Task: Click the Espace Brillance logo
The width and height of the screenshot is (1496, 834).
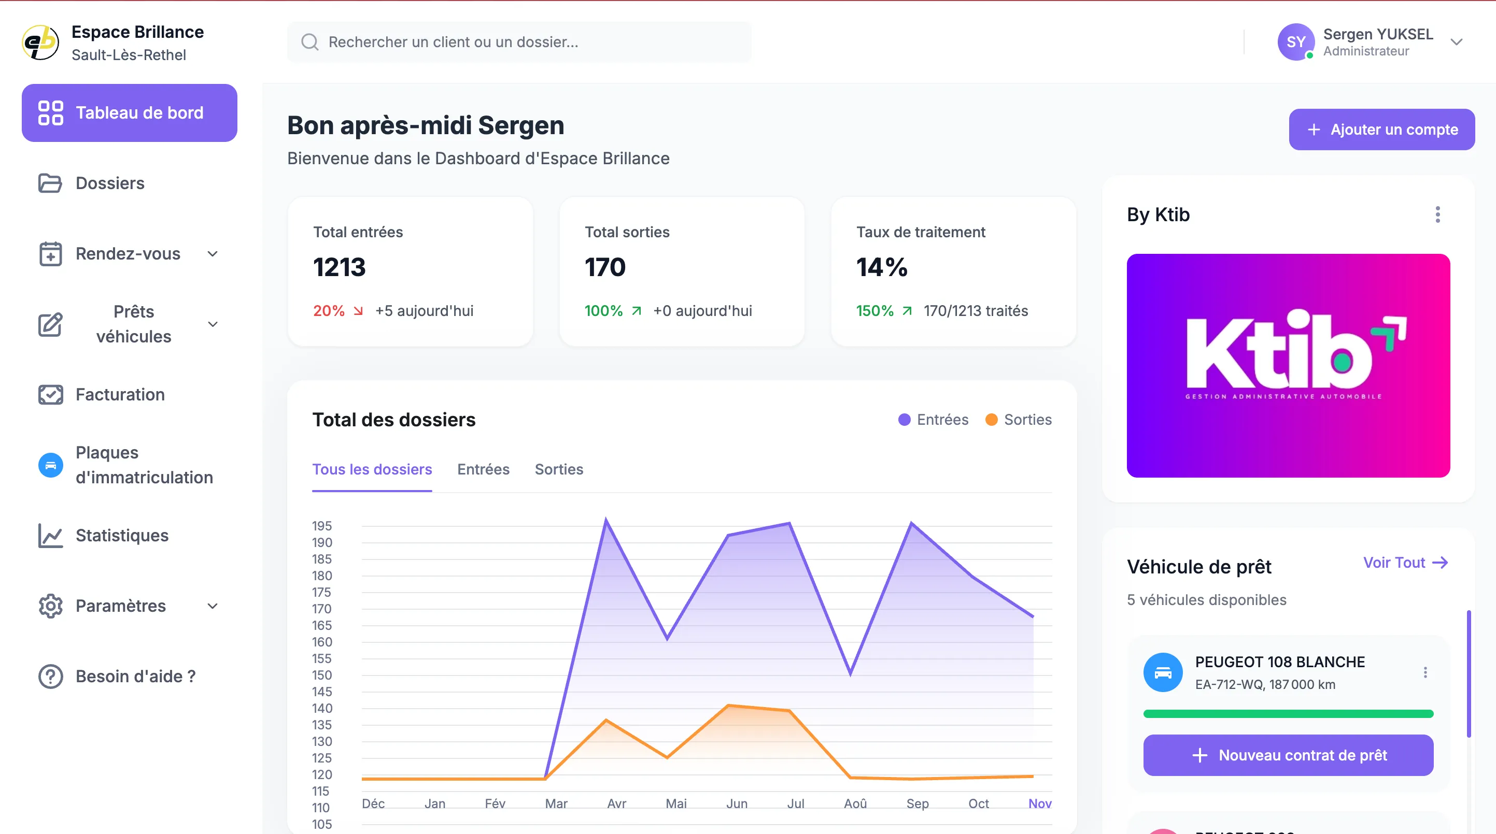Action: pyautogui.click(x=39, y=41)
